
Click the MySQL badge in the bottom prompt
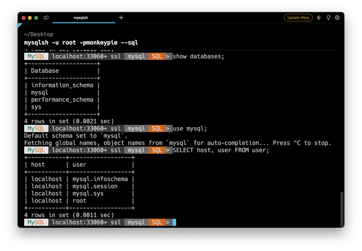(36, 223)
